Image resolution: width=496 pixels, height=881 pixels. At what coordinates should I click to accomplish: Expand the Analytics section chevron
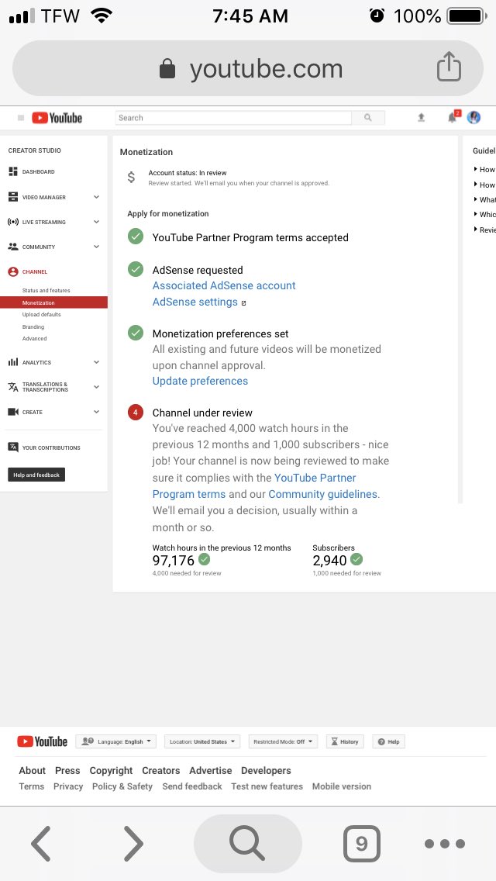click(97, 362)
